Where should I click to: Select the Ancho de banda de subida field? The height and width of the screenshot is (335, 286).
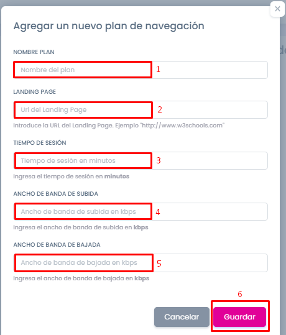141,211
